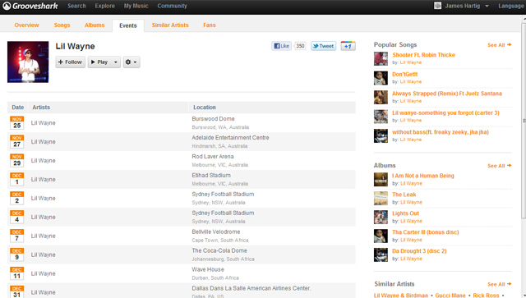The width and height of the screenshot is (526, 298).
Task: Click the Nov 29 calendar date icon
Action: coord(16,161)
